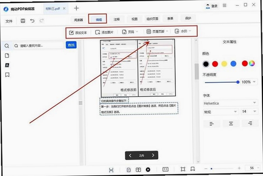The height and width of the screenshot is (176, 263).
Task: Open custom color wheel picker
Action: point(252,63)
